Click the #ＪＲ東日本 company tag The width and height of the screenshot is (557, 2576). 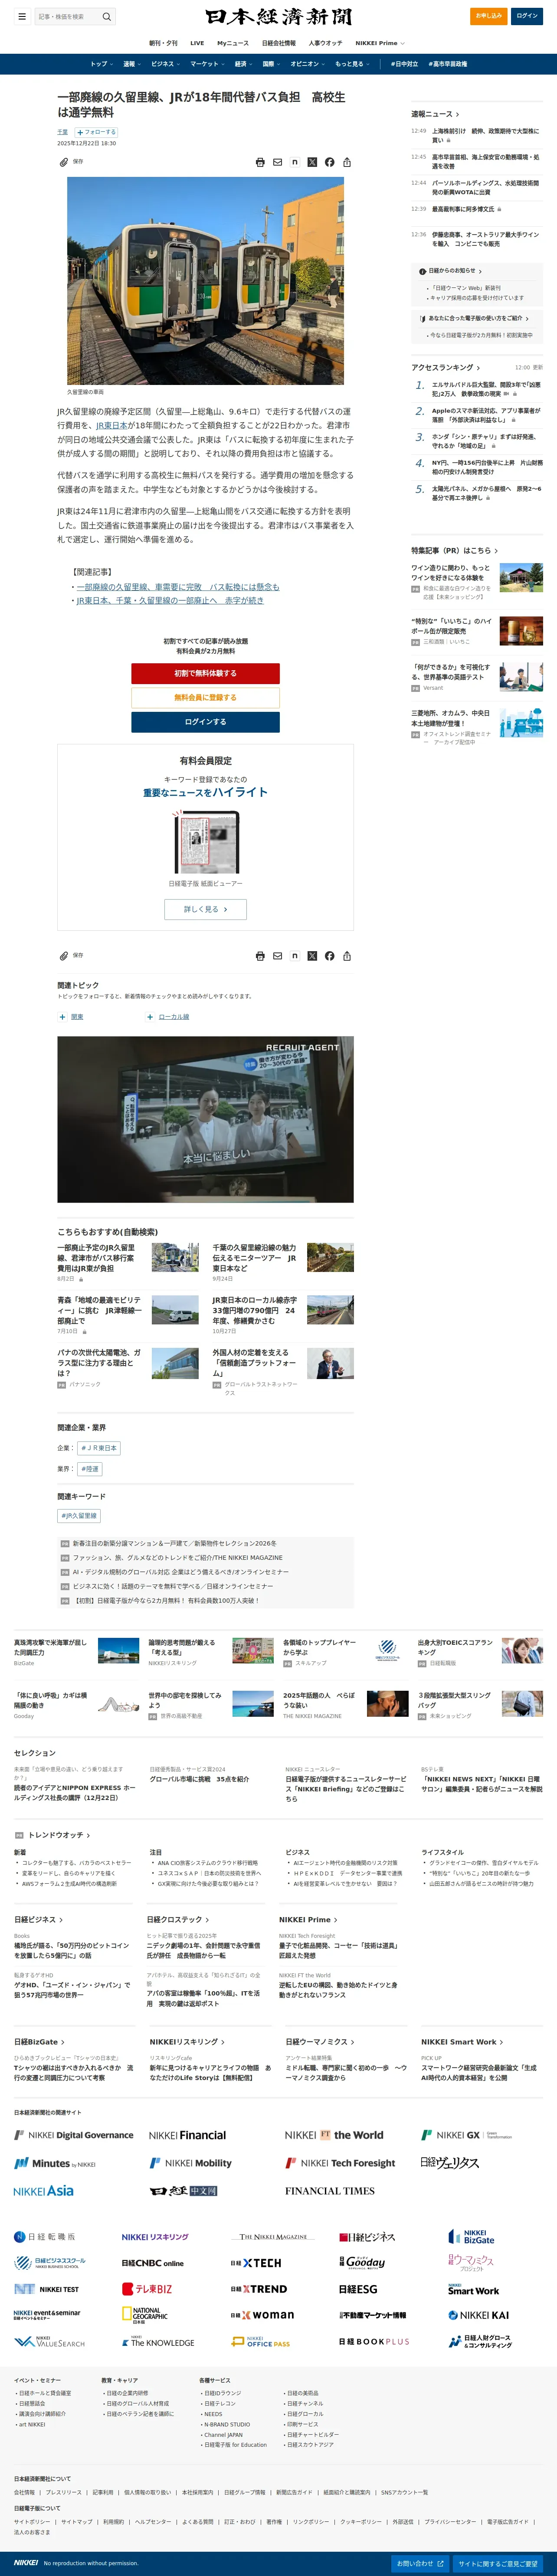pyautogui.click(x=99, y=1447)
